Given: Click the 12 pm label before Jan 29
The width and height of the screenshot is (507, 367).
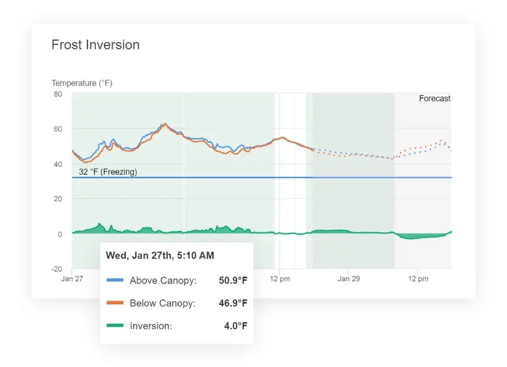Looking at the screenshot, I should pyautogui.click(x=279, y=278).
